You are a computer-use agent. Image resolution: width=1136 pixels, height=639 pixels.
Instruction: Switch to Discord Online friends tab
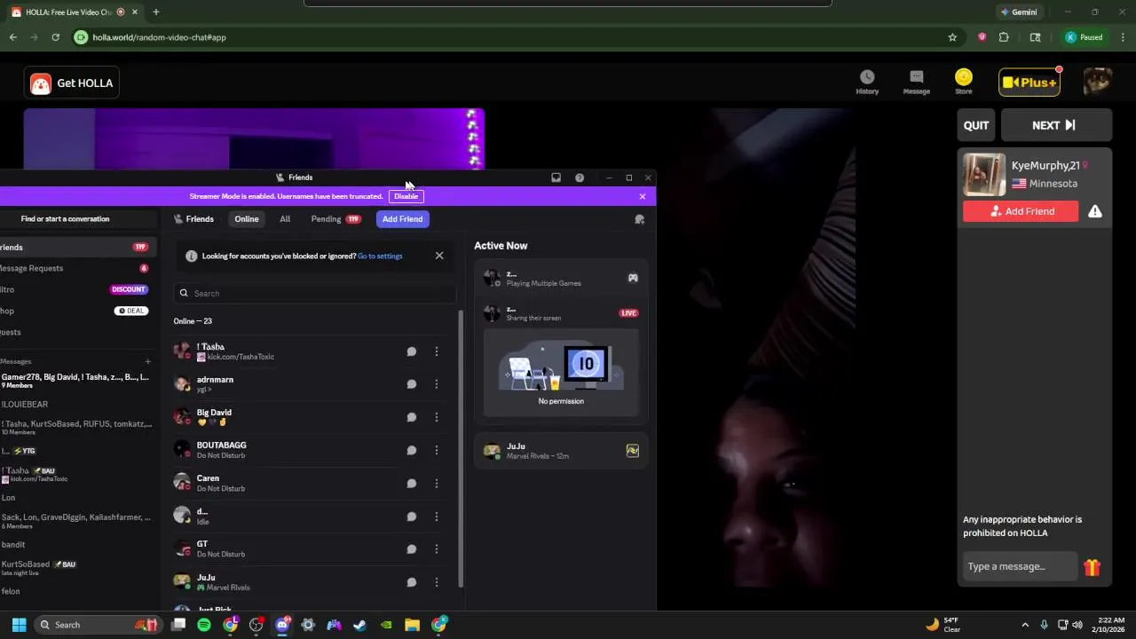coord(247,219)
